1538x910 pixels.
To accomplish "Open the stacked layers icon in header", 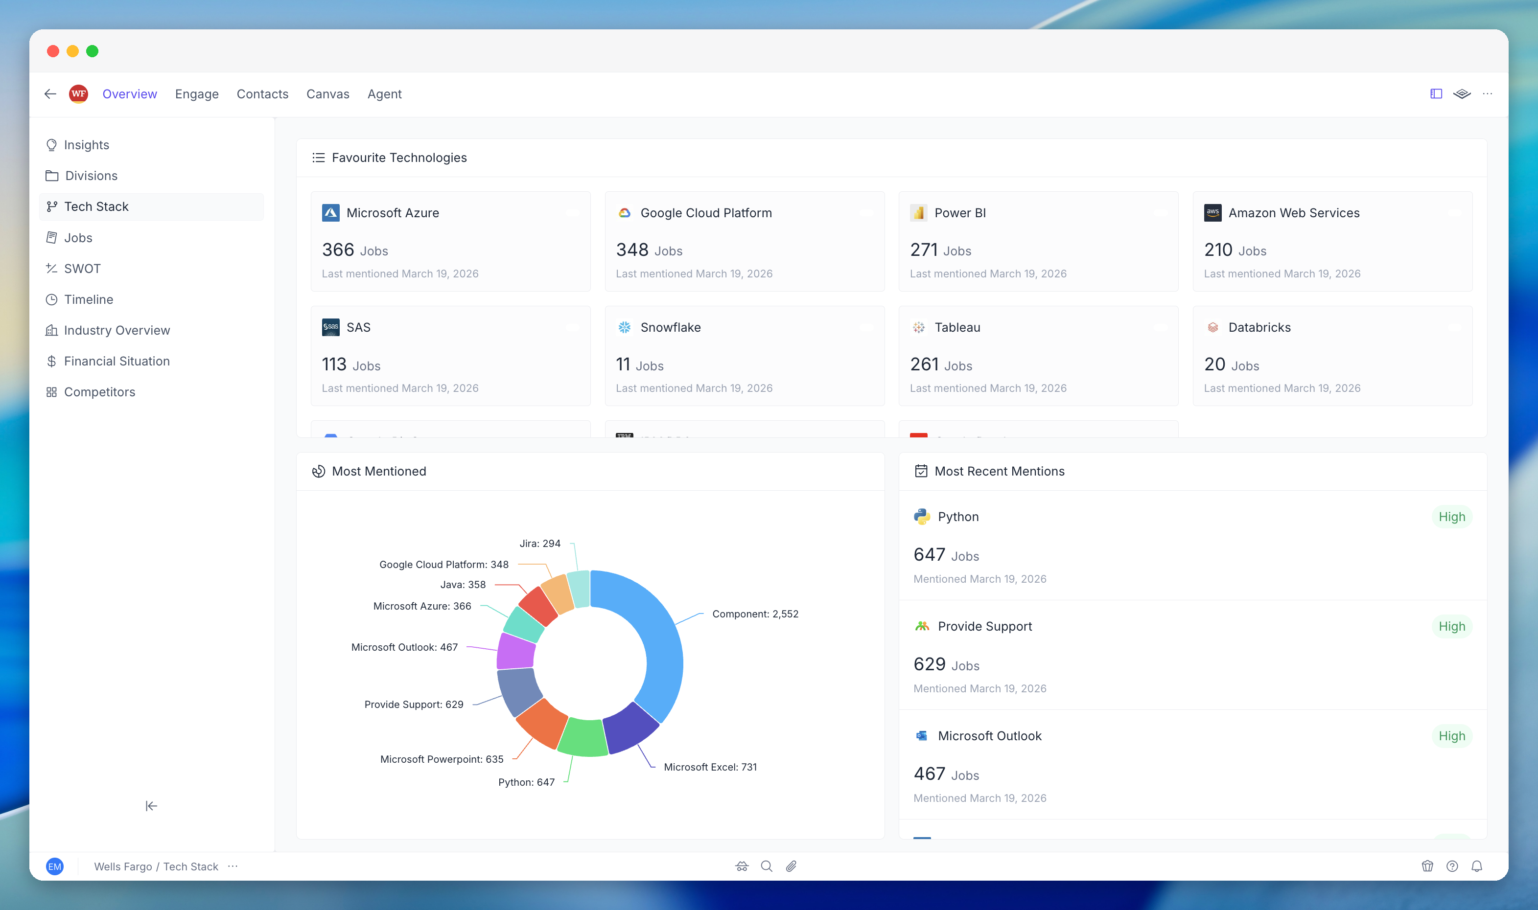I will click(1462, 94).
